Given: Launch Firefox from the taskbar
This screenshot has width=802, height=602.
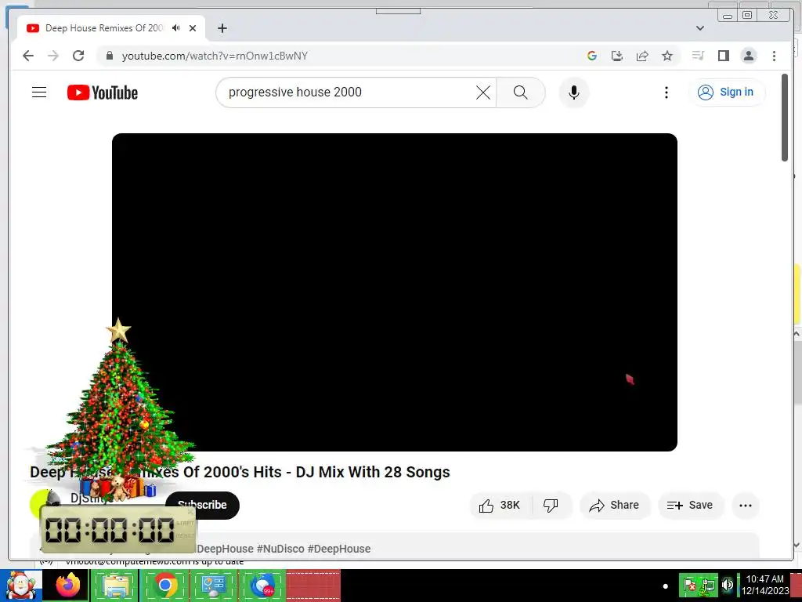Looking at the screenshot, I should click(x=68, y=586).
